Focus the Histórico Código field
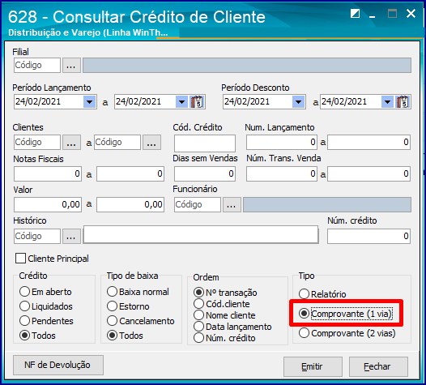426x385 pixels. (37, 237)
